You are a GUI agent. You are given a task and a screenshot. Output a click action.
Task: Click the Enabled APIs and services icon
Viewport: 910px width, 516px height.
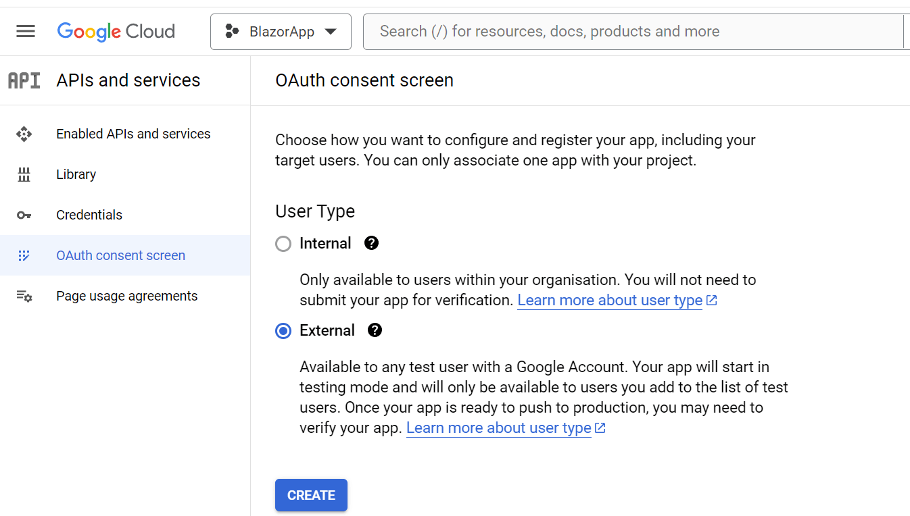pos(24,134)
